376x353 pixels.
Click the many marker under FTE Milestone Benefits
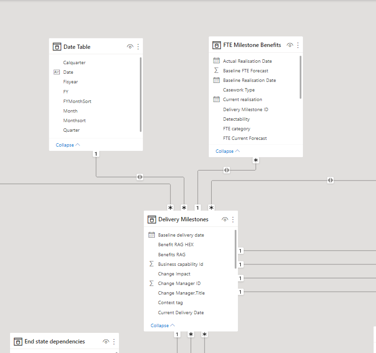coord(256,160)
